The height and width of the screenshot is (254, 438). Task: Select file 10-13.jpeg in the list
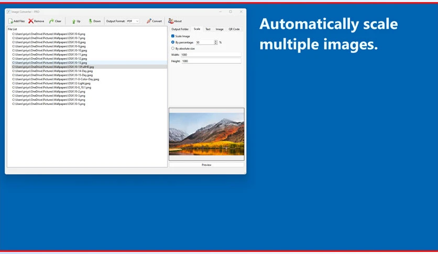(x=49, y=62)
